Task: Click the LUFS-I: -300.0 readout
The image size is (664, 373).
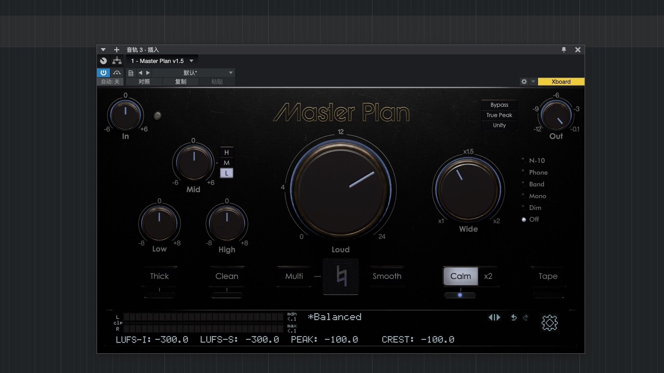Action: 152,339
